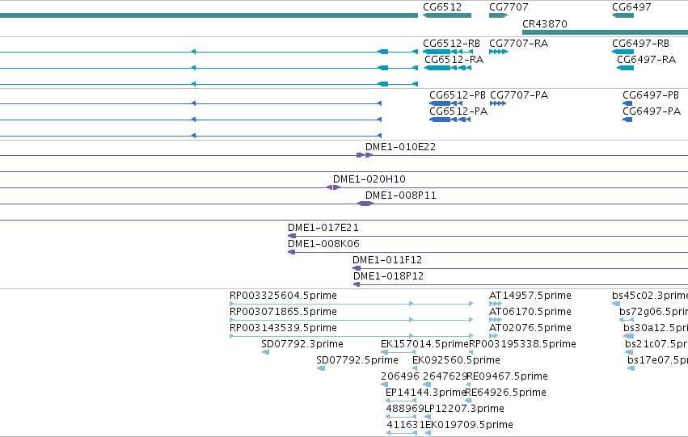The image size is (688, 437).
Task: Select EST EK092560.5prime
Action: 415,368
